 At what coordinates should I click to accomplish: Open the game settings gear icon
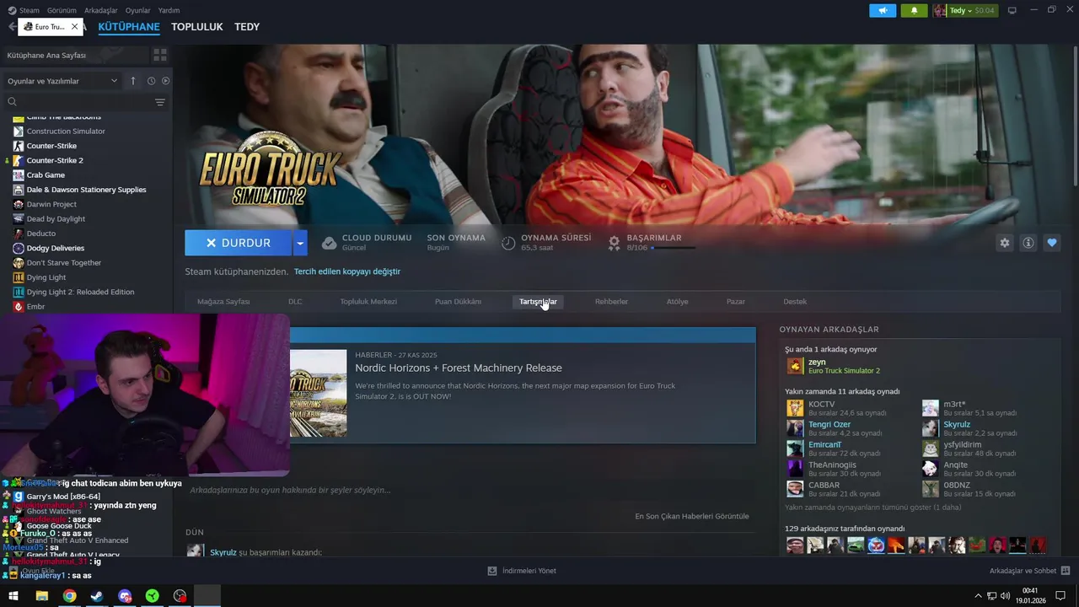(1005, 243)
